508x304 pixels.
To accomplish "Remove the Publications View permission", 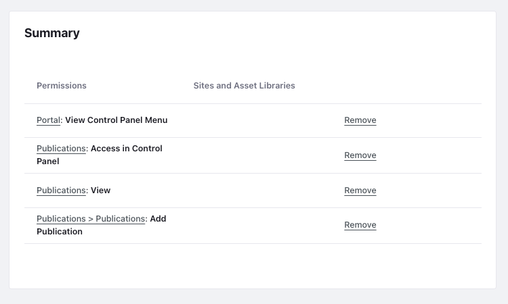I will point(360,191).
